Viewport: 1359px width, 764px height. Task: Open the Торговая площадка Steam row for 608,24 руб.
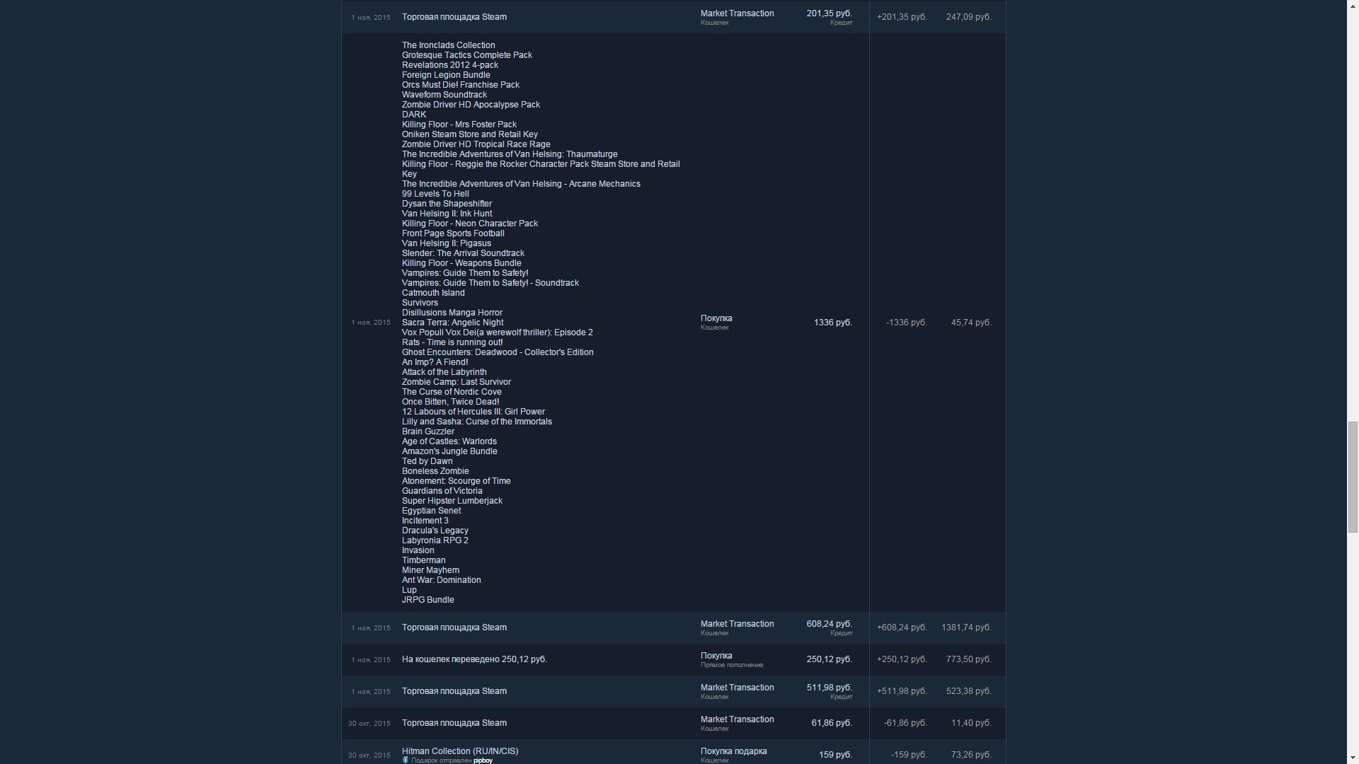click(673, 627)
